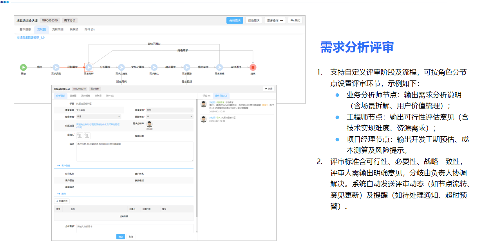492x246 pixels.
Task: Click 新建附件 to add an attachment
Action: click(x=63, y=200)
